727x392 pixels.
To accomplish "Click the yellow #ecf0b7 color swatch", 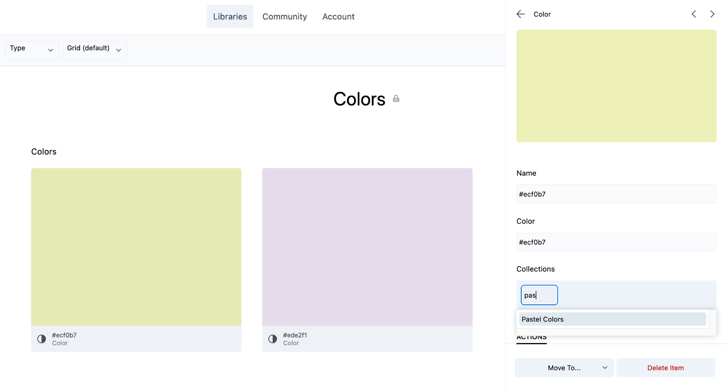I will click(x=136, y=247).
